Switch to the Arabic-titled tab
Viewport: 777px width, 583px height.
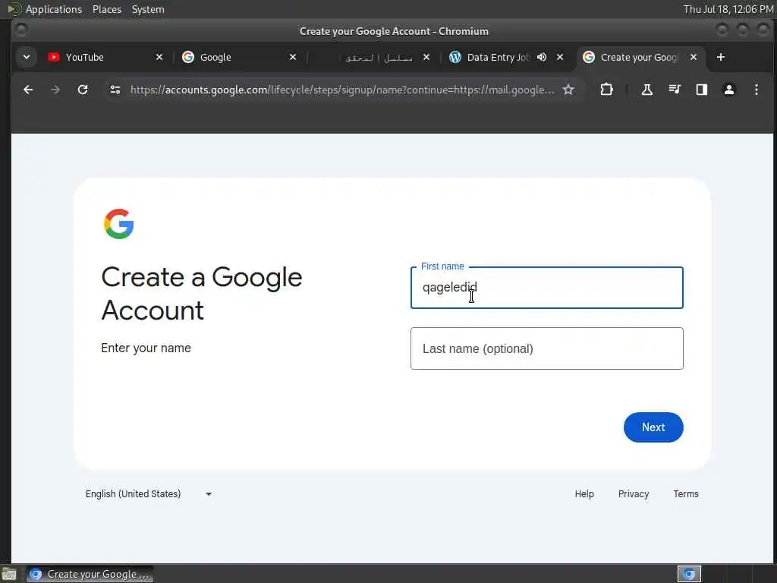point(372,57)
